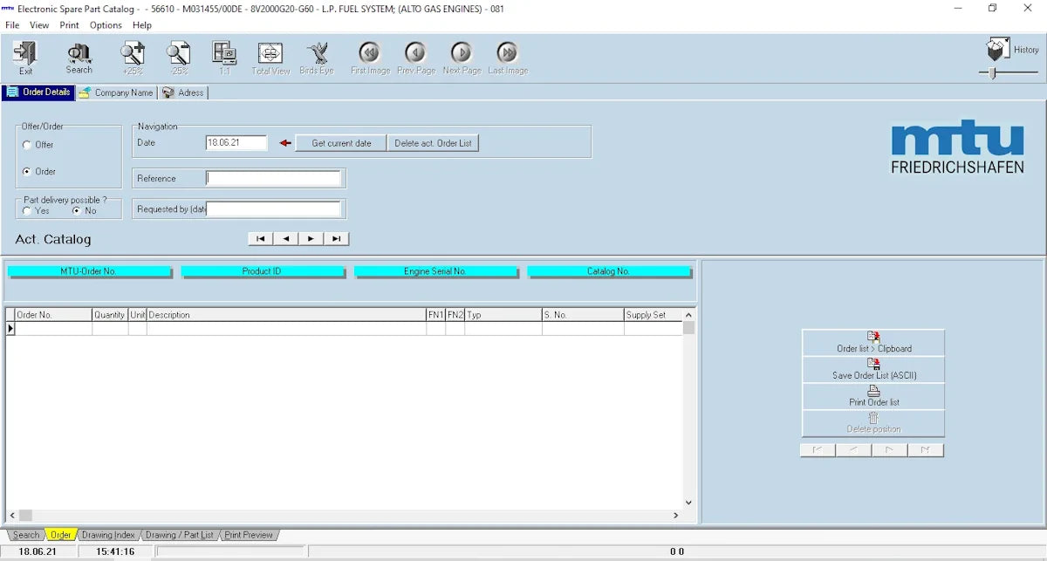Jump to the last catalog record arrow
The width and height of the screenshot is (1047, 561).
pyautogui.click(x=336, y=239)
